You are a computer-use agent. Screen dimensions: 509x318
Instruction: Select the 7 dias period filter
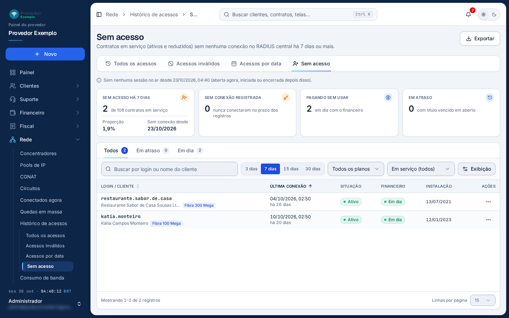click(270, 169)
